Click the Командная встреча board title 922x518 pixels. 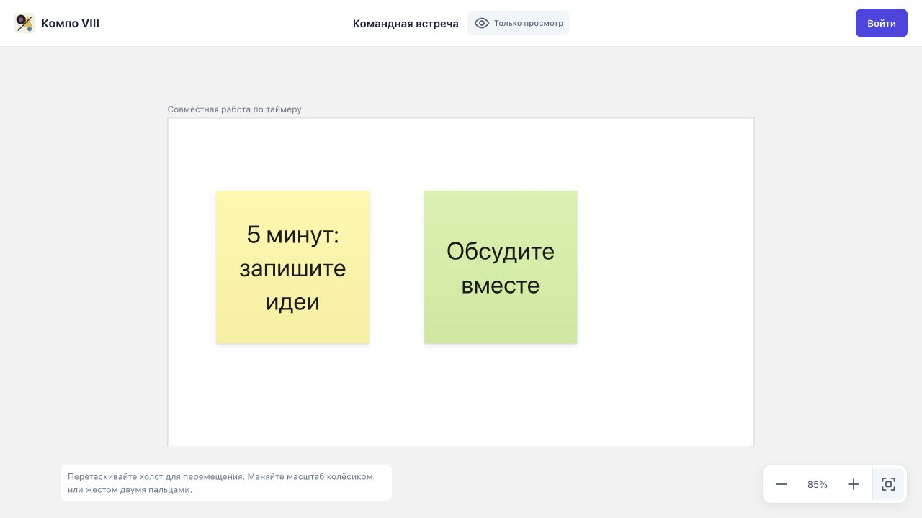pos(406,23)
